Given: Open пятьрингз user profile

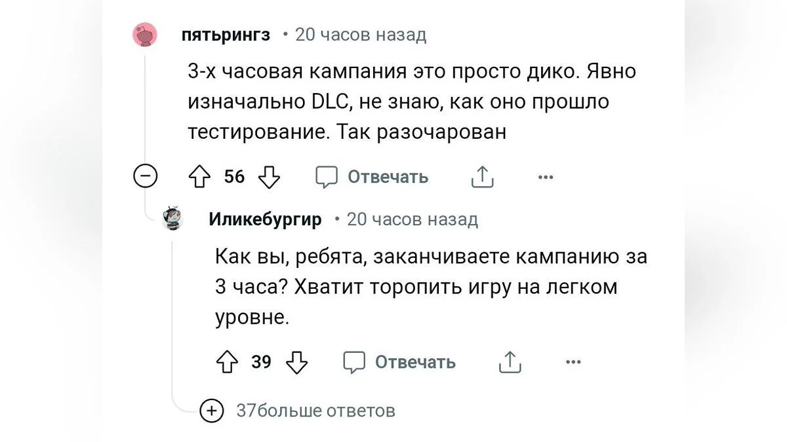Looking at the screenshot, I should point(226,35).
